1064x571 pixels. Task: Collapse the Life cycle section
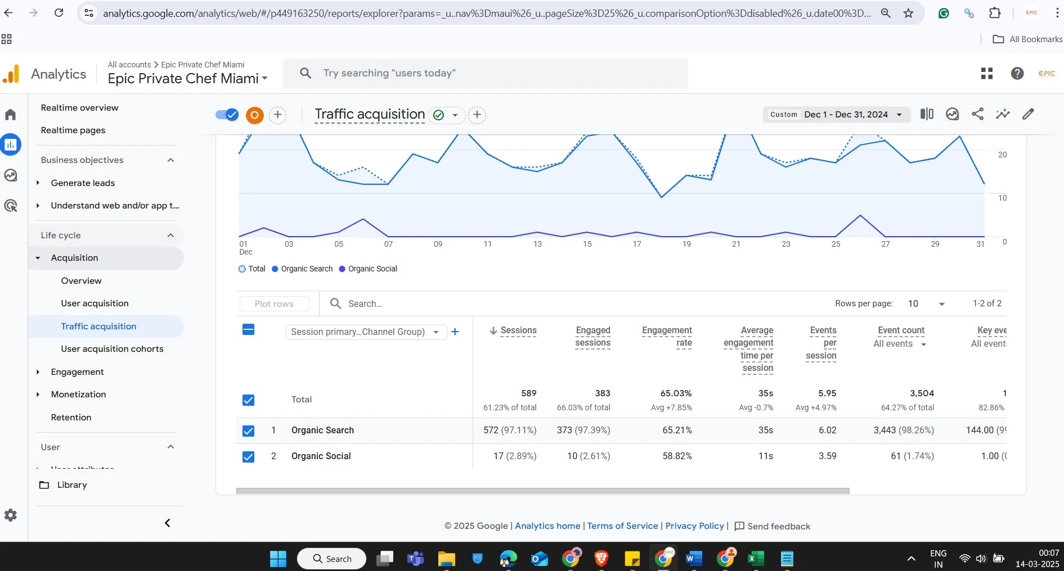(170, 235)
